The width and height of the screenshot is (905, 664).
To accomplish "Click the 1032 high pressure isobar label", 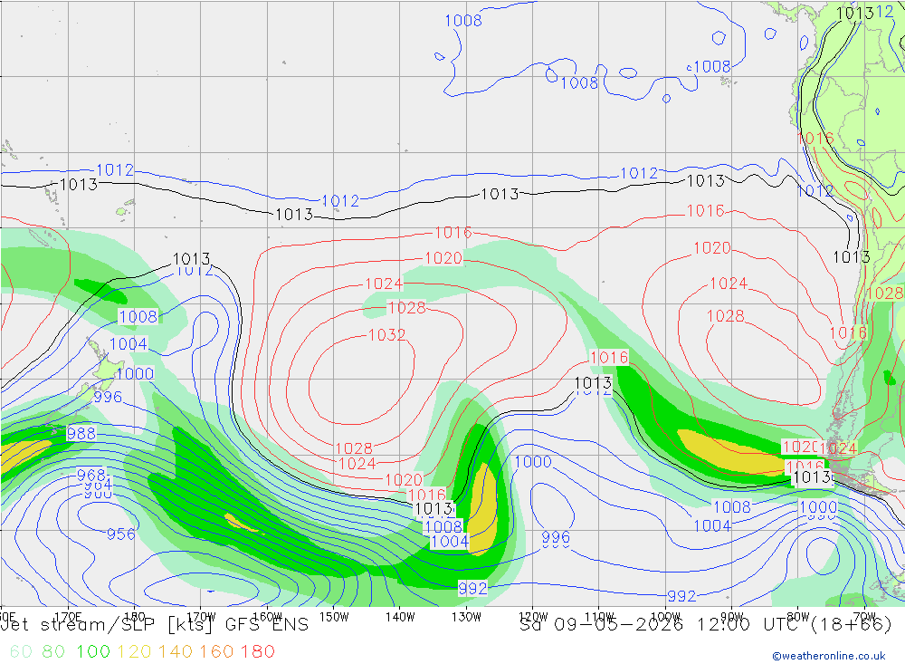I will coord(386,334).
